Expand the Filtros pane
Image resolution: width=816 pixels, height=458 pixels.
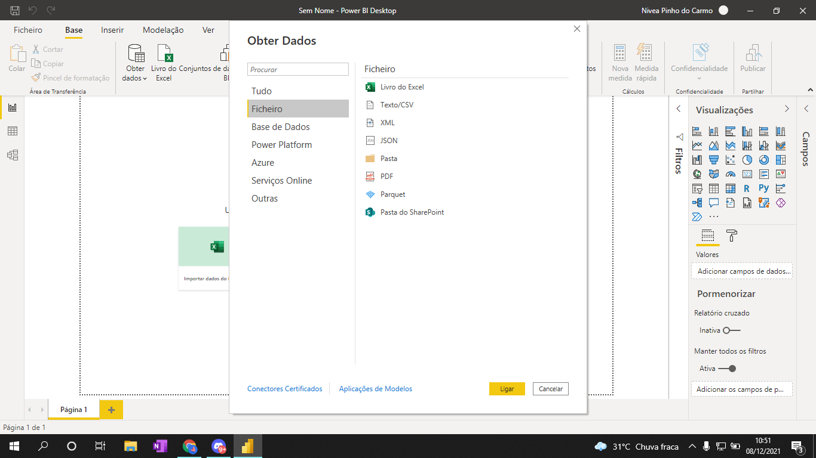[x=679, y=109]
